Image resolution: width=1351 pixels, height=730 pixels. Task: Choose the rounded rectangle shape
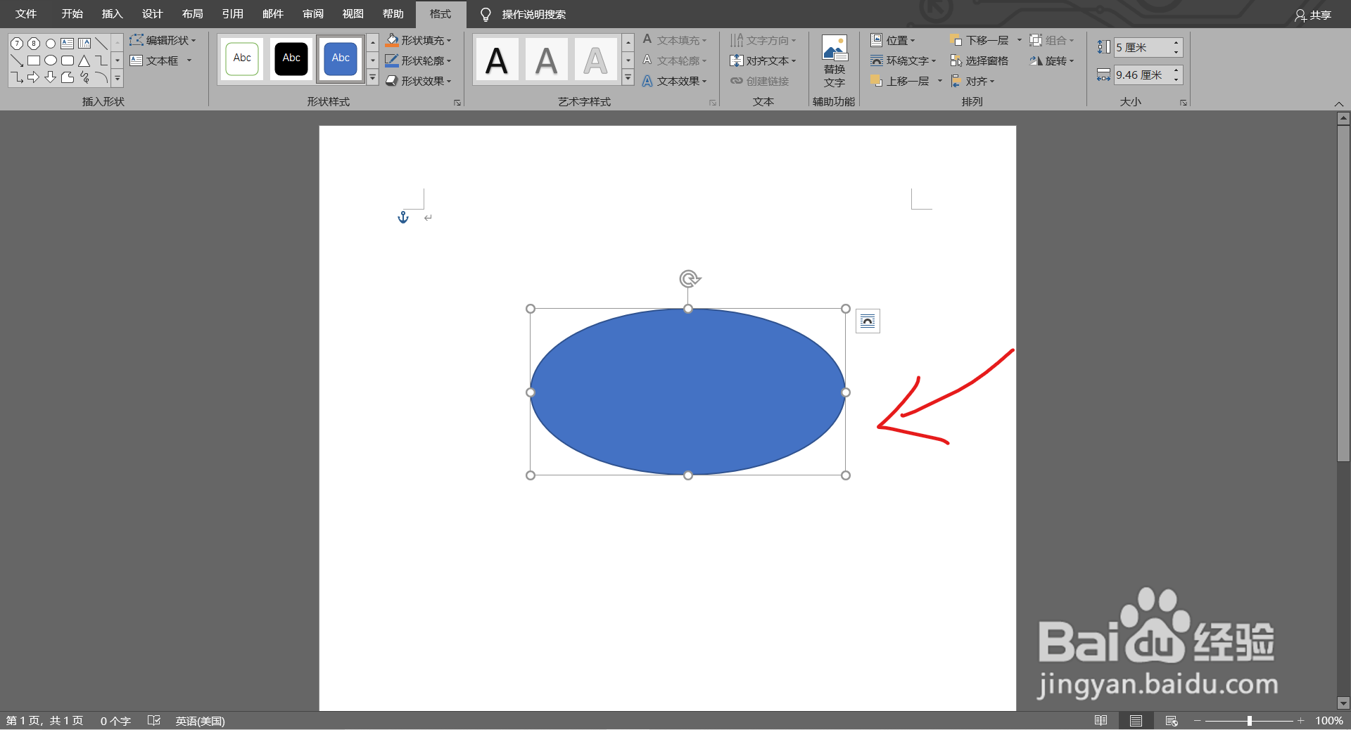[68, 60]
